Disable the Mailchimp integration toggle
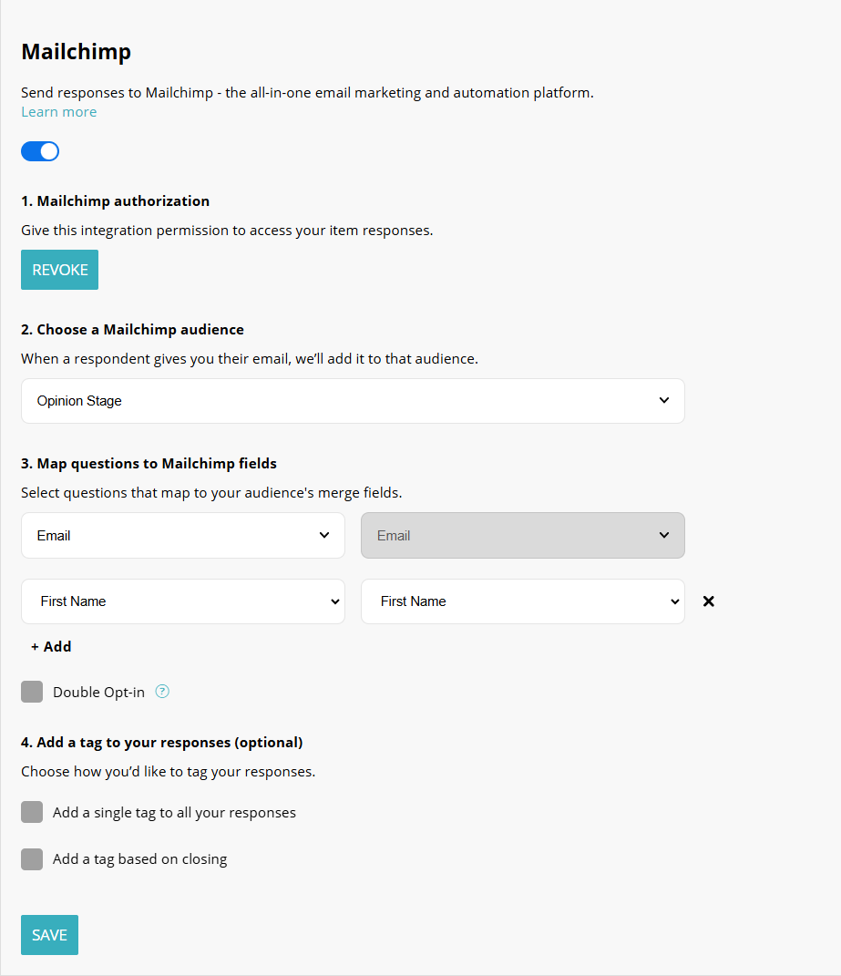 click(x=40, y=150)
